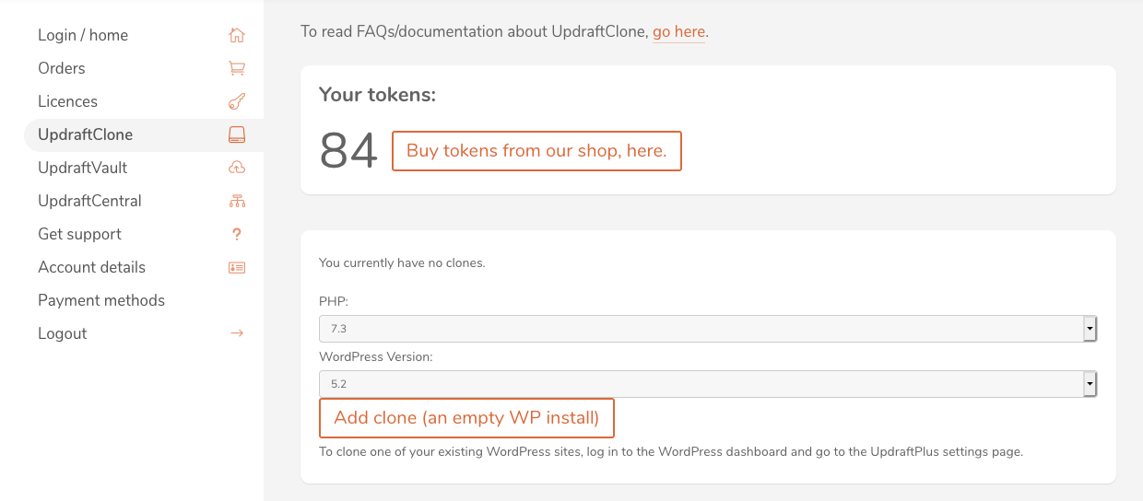Select the UpdraftVault sidebar entry
1143x501 pixels.
83,168
